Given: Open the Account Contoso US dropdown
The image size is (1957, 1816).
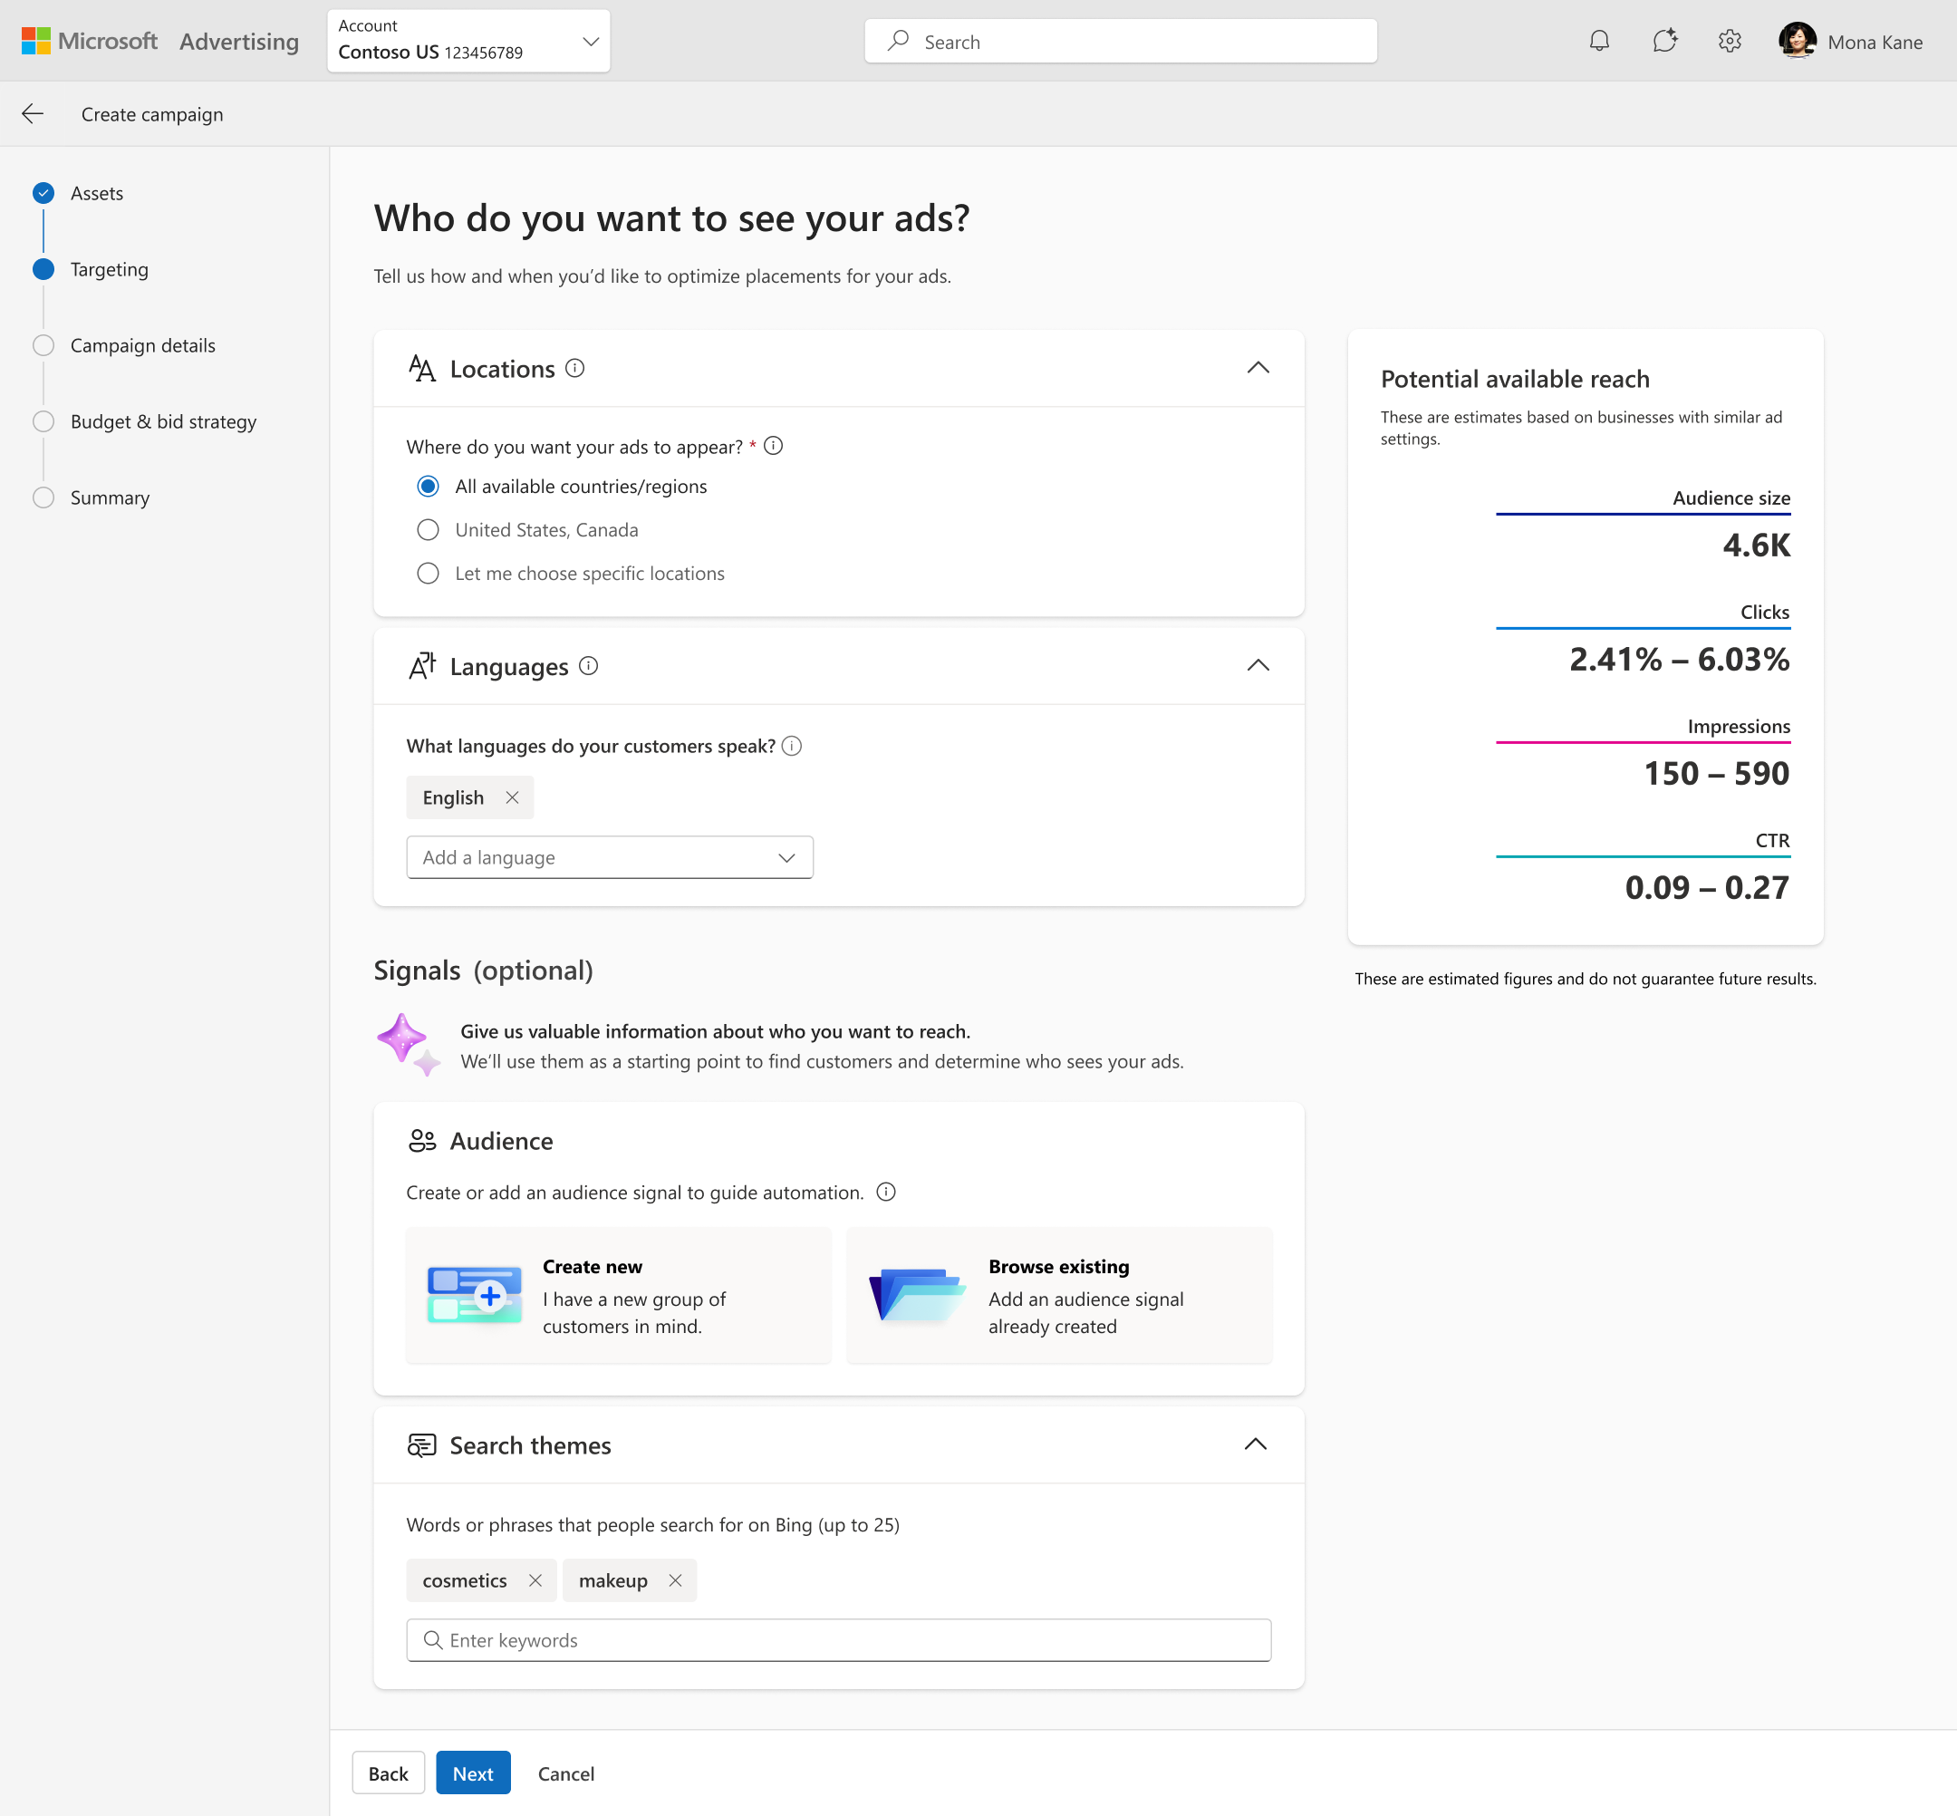Looking at the screenshot, I should pos(468,42).
